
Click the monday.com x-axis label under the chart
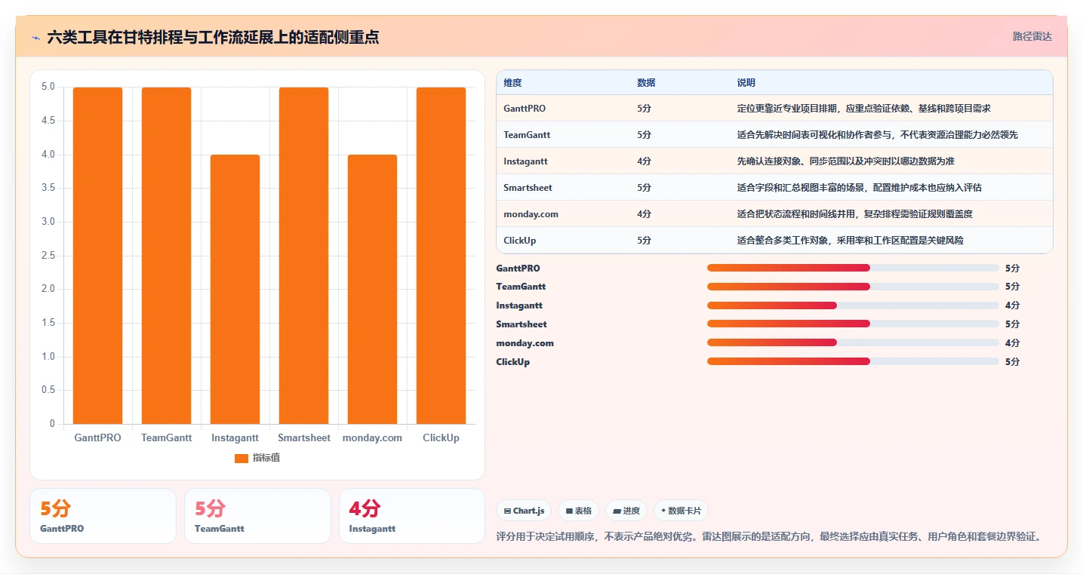click(372, 437)
